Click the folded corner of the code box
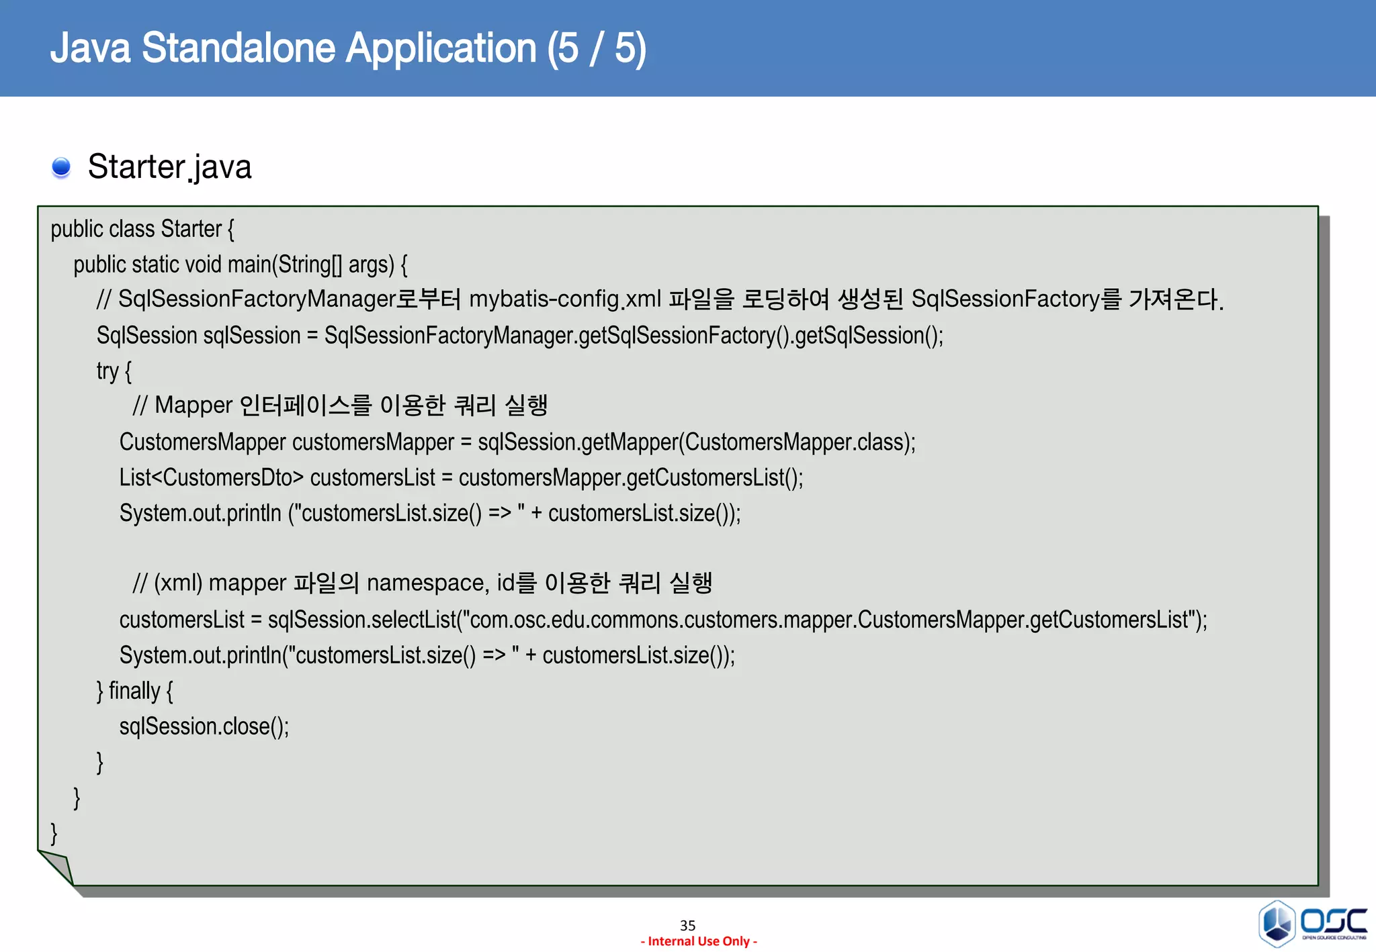 point(56,867)
